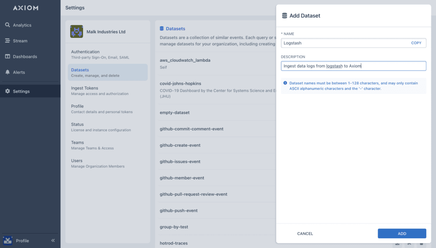Click the Datasets heading link

pos(175,29)
